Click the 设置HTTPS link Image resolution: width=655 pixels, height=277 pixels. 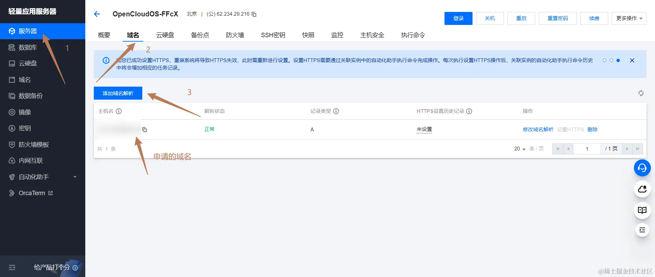pyautogui.click(x=570, y=130)
